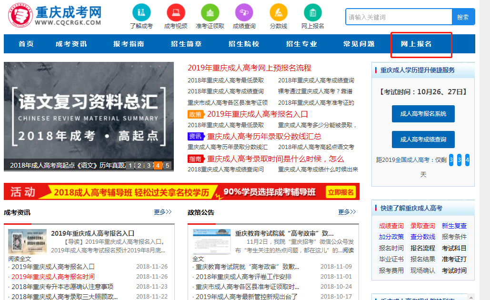Open 裸考通过重庆成人高考？靠谱 link
Image resolution: width=490 pixels, height=300 pixels.
click(315, 91)
